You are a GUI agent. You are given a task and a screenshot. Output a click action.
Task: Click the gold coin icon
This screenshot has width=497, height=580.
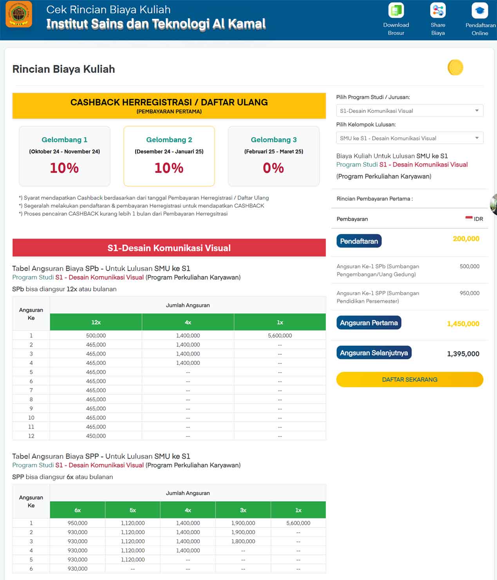pos(455,67)
